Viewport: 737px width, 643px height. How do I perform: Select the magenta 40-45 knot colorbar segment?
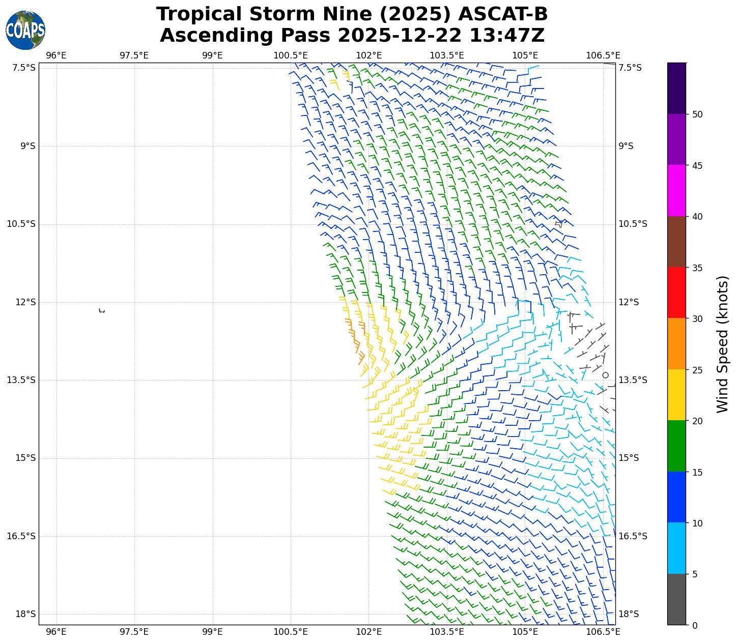click(x=676, y=190)
